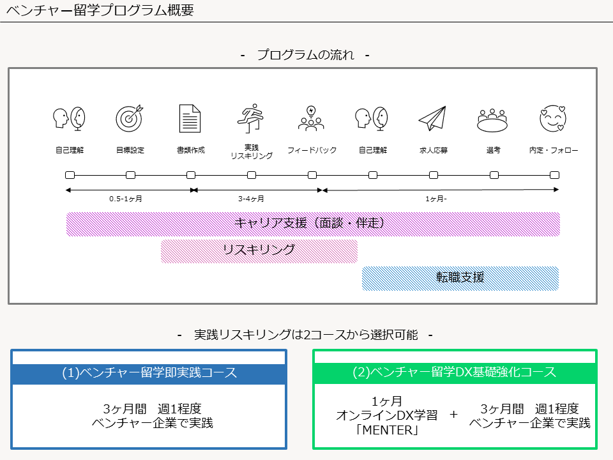The width and height of the screenshot is (613, 460).
Task: Click 3ヶ月間 週1程度 text in the blue course box
Action: point(152,409)
